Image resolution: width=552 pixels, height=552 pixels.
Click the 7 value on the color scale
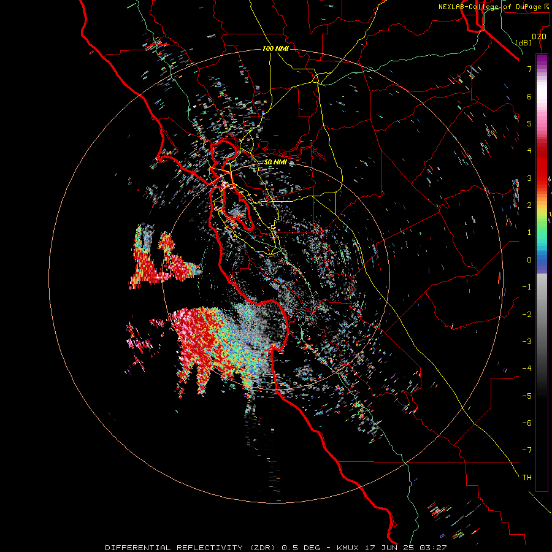[x=529, y=69]
